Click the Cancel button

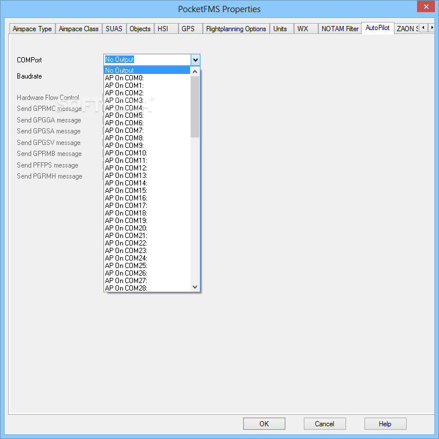[x=325, y=423]
